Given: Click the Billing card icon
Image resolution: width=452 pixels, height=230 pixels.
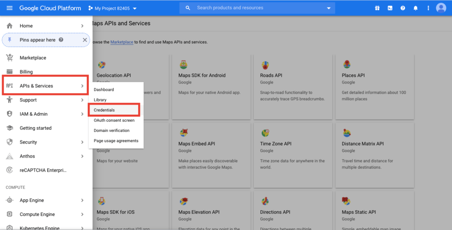Looking at the screenshot, I should click(x=10, y=72).
